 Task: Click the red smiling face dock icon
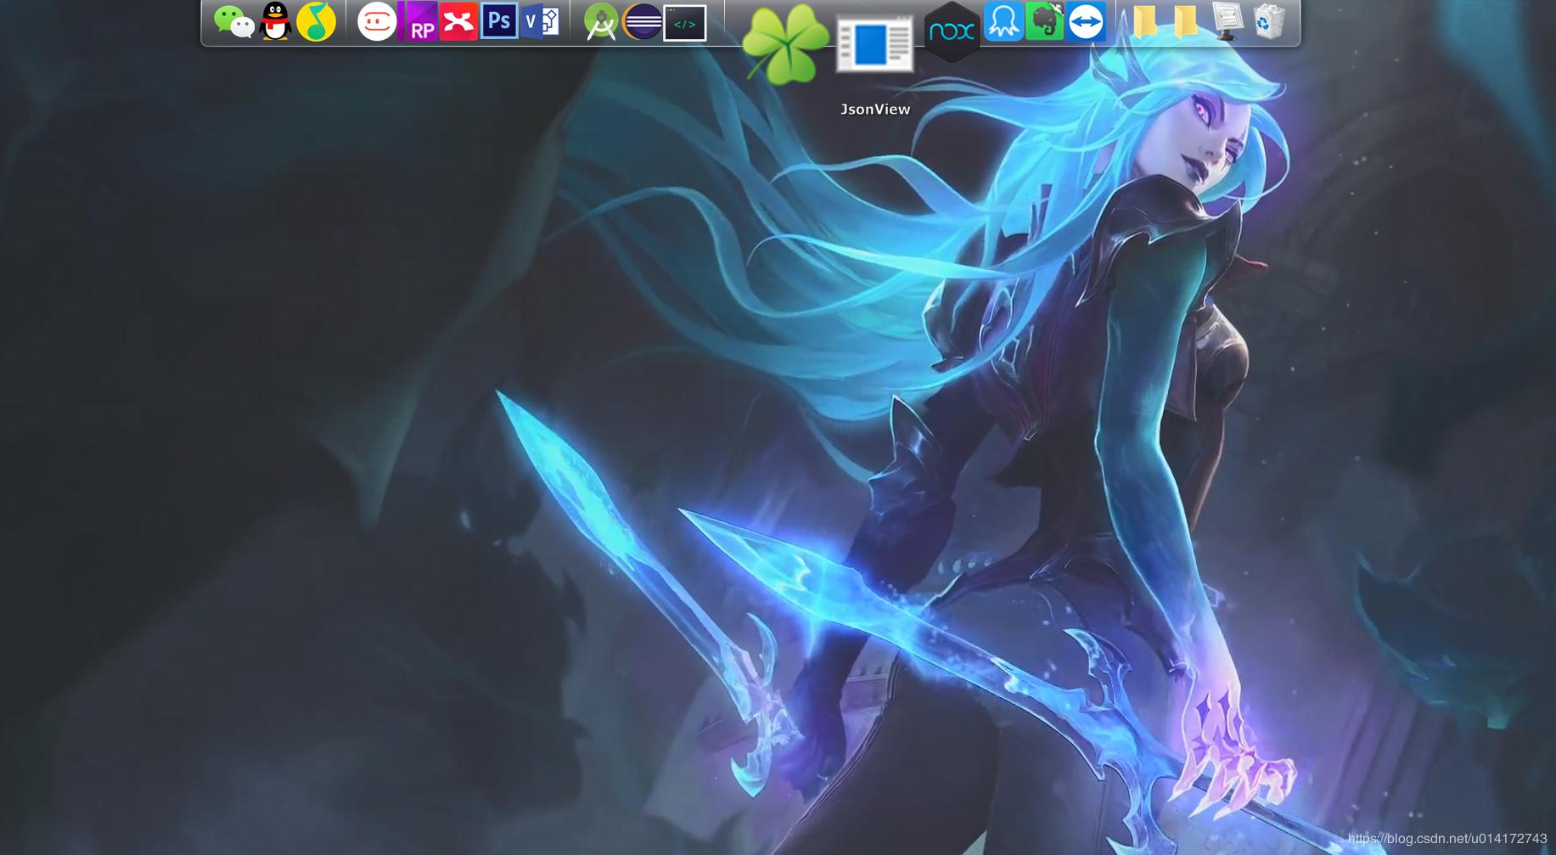point(377,21)
